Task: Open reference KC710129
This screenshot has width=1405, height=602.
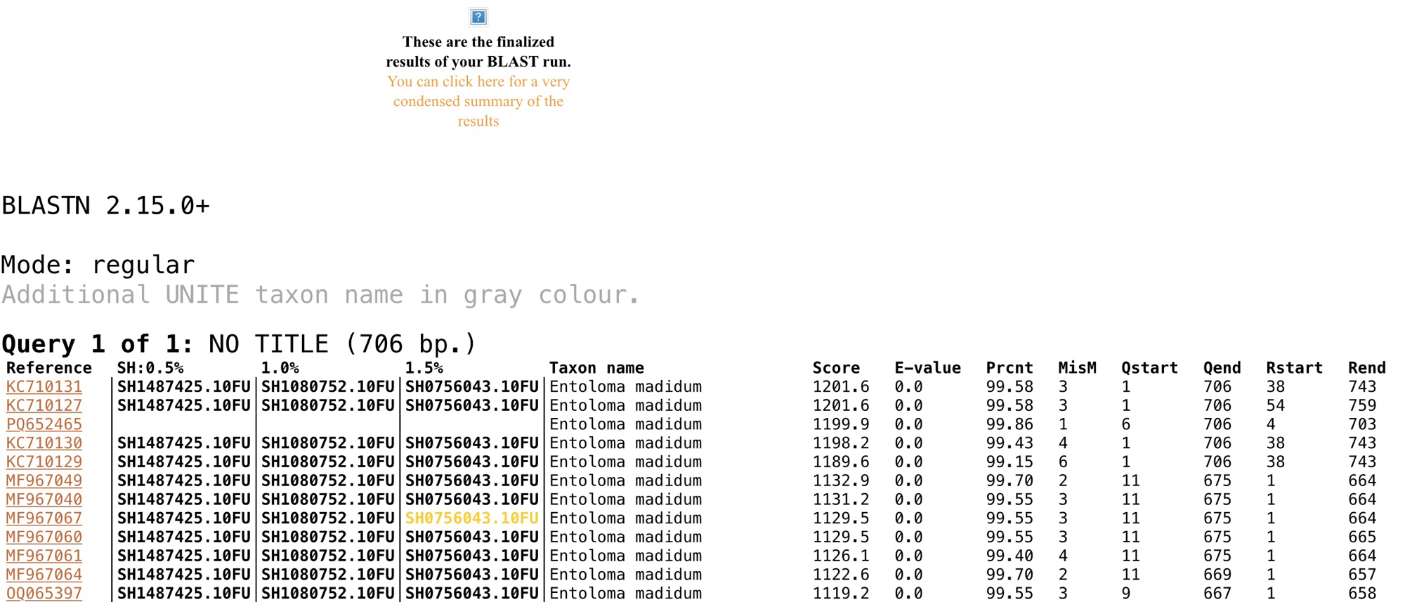Action: [44, 462]
